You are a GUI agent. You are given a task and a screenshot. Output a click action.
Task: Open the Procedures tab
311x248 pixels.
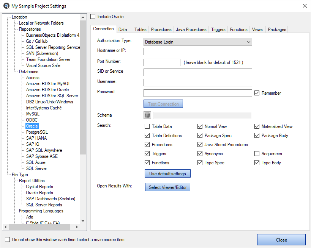(x=161, y=30)
